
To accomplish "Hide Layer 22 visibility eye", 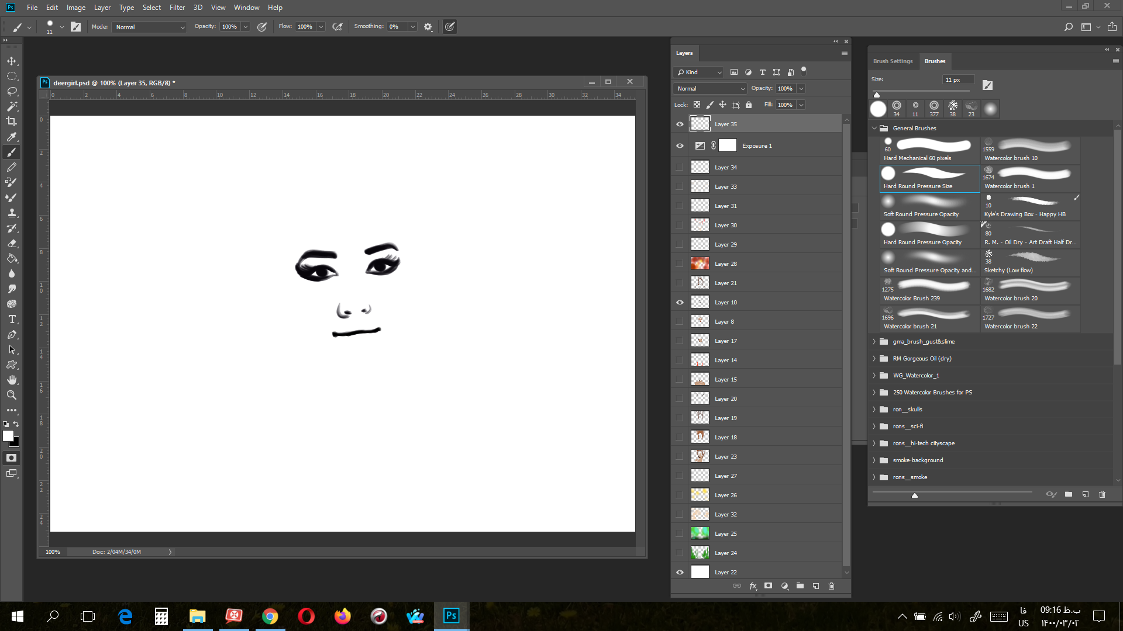I will click(x=680, y=573).
